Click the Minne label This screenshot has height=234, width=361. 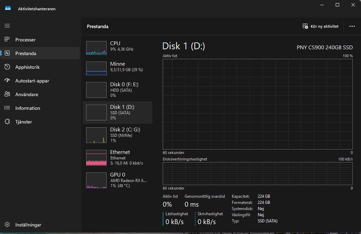[118, 64]
